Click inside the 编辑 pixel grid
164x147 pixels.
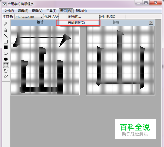pyautogui.click(x=45, y=60)
